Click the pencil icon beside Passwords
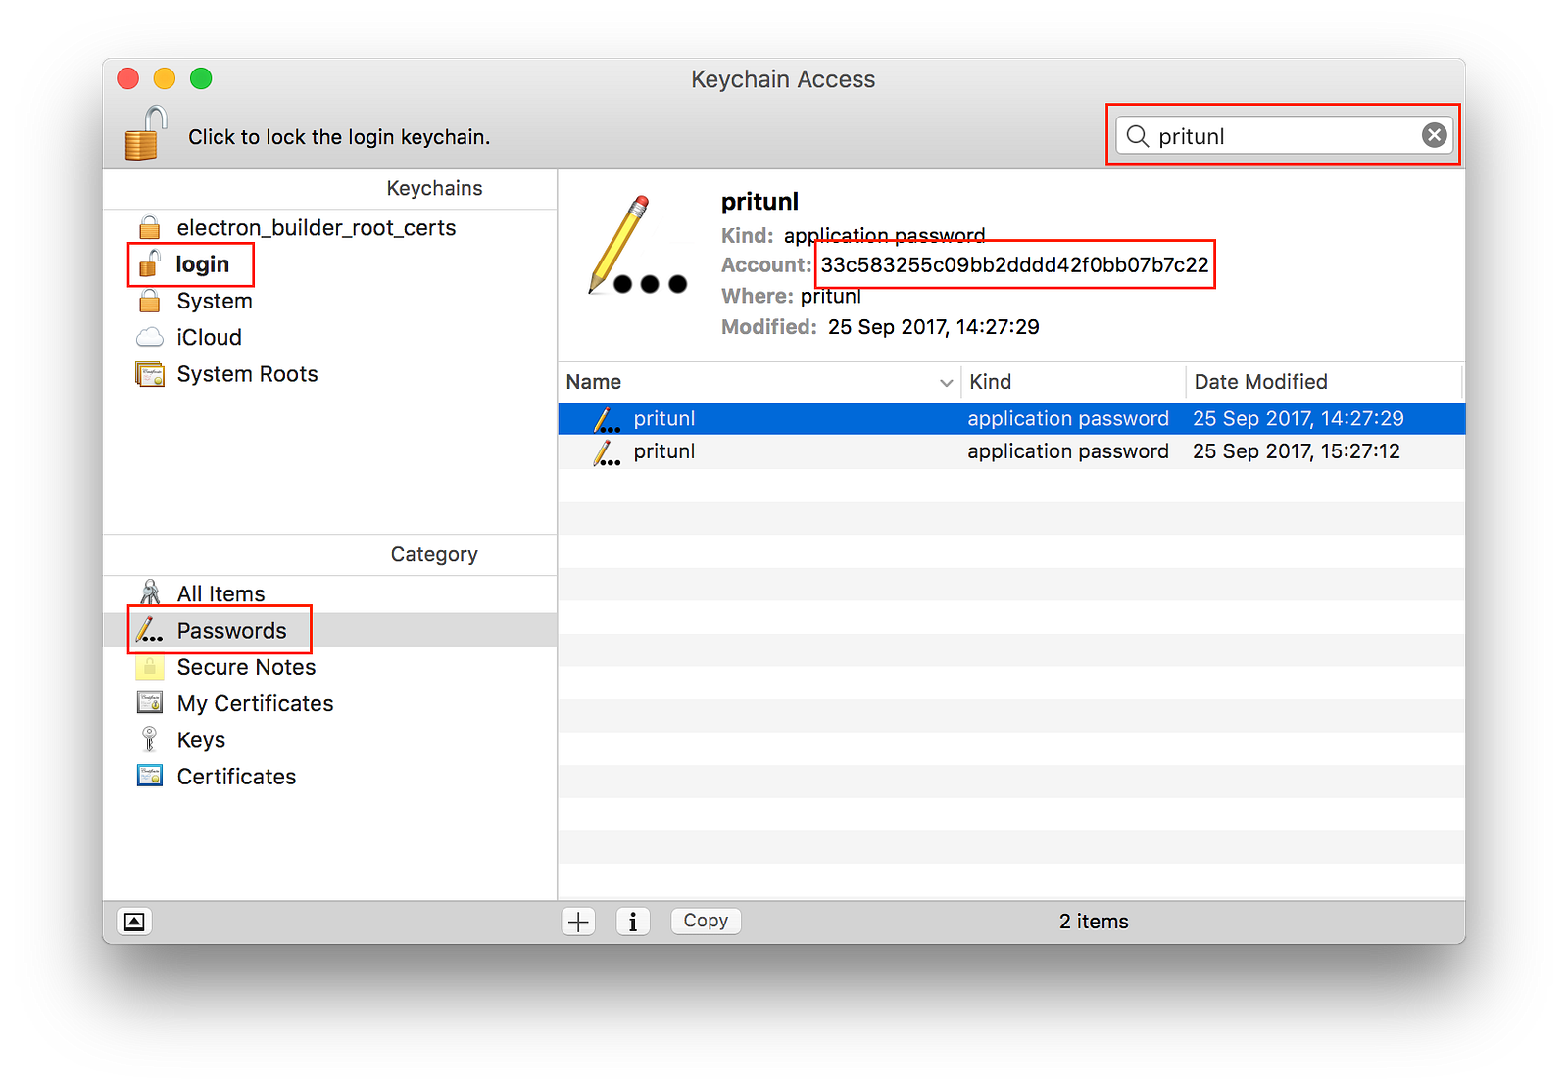 click(149, 630)
